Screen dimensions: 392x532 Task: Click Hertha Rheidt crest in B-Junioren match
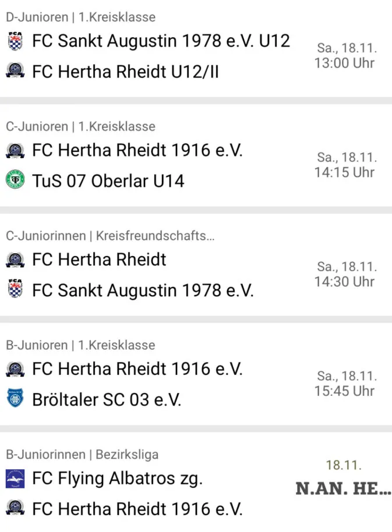(x=15, y=369)
